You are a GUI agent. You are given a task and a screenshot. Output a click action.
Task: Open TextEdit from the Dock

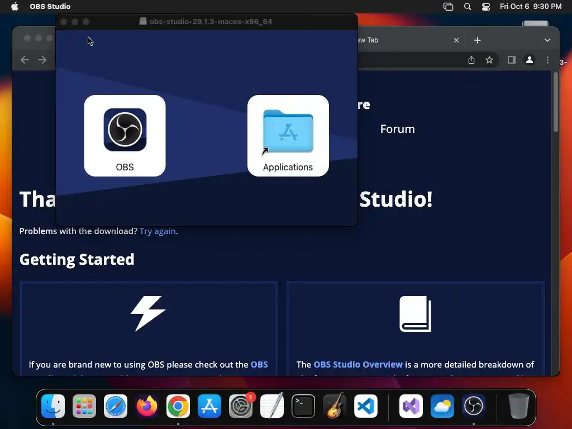(x=272, y=406)
